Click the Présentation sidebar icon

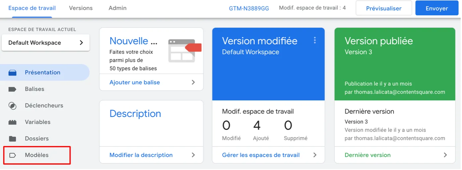click(x=12, y=73)
